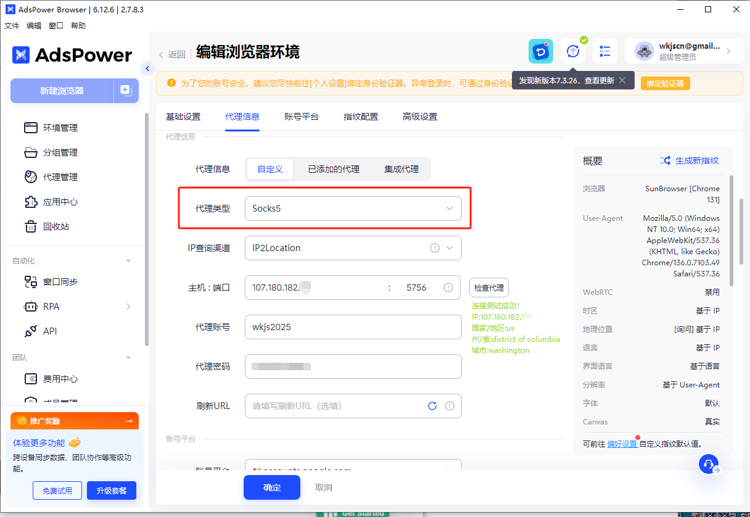Collapse the sidebar with the arrow toggle

pos(147,68)
